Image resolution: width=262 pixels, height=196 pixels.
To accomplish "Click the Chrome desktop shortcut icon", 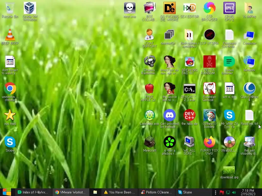I will [10, 88].
